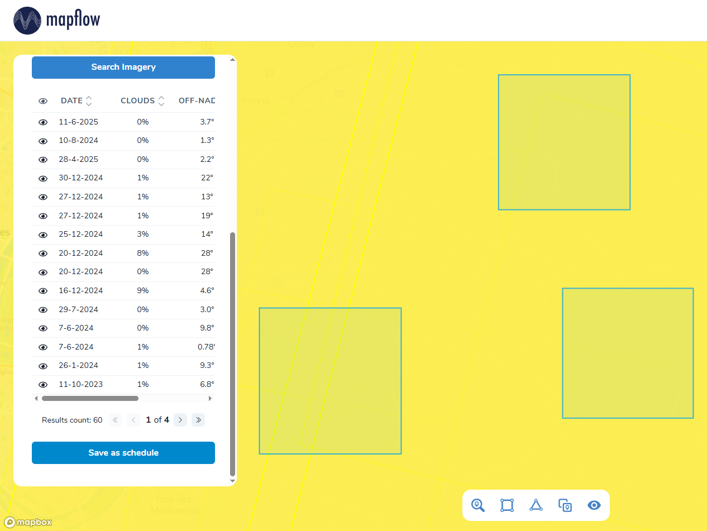This screenshot has height=531, width=707.
Task: Show the 30-12-2024 imagery footprint
Action: coord(43,179)
